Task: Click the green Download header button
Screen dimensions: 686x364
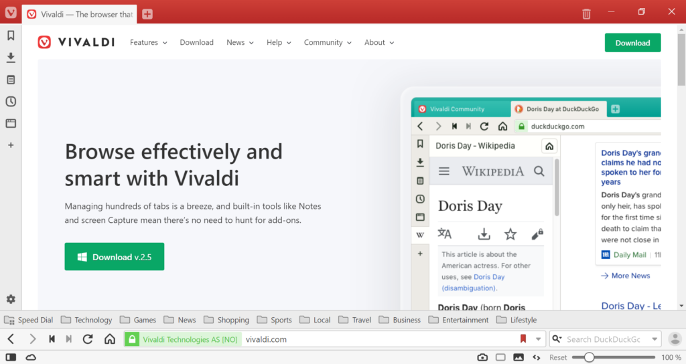Action: [632, 43]
